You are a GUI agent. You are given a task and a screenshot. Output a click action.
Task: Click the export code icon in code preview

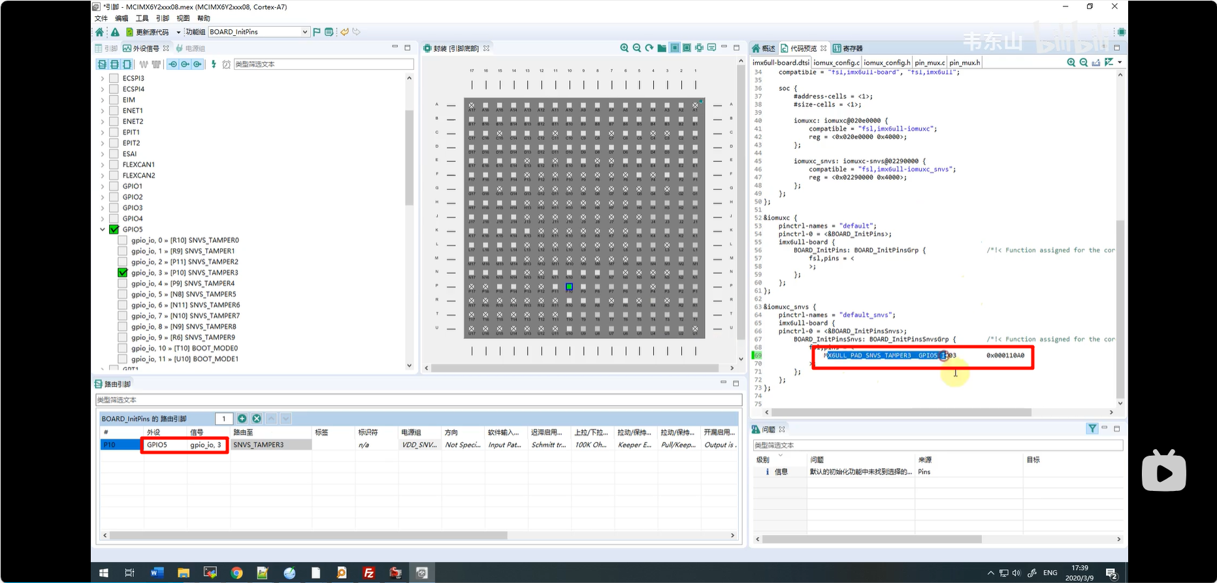(x=1096, y=62)
